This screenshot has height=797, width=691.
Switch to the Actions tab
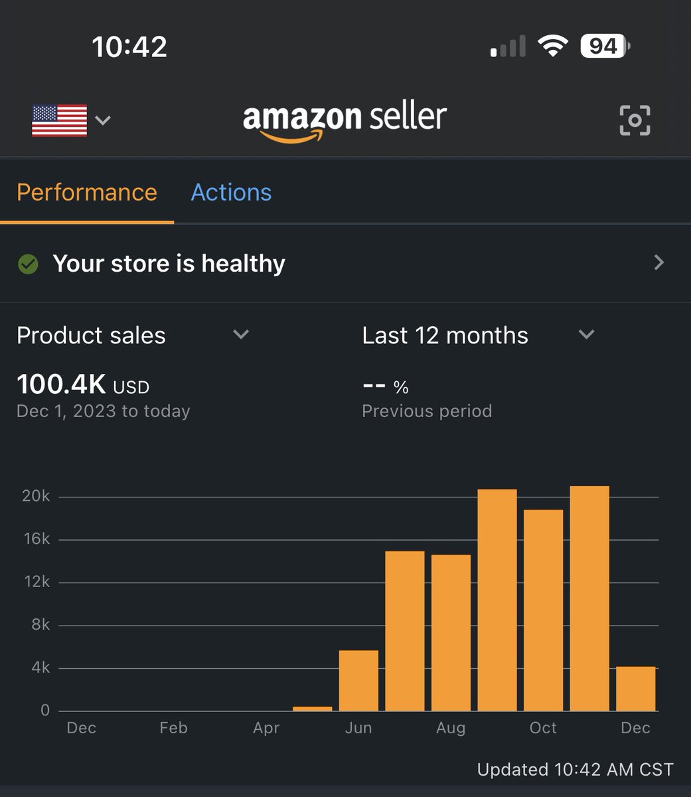click(x=231, y=193)
